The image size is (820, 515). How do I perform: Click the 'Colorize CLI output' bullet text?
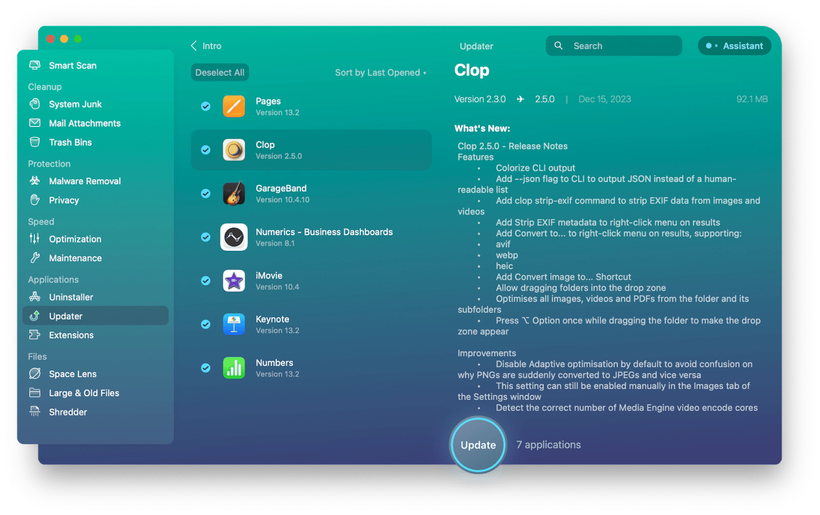[x=535, y=168]
